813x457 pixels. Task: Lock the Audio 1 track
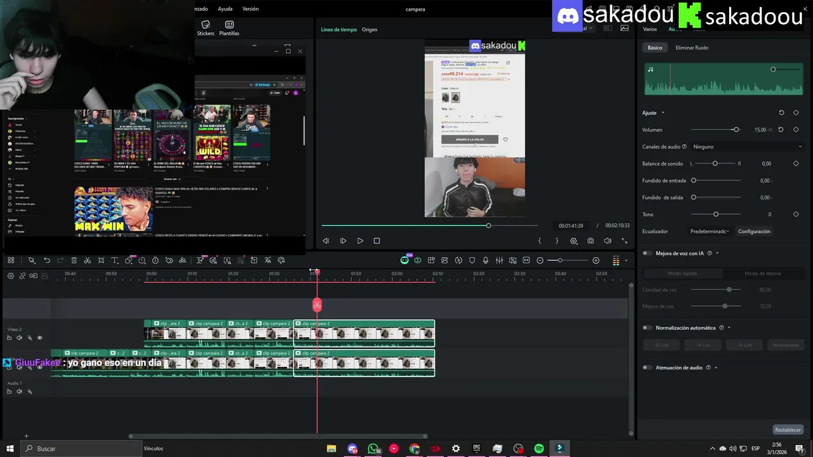click(9, 392)
